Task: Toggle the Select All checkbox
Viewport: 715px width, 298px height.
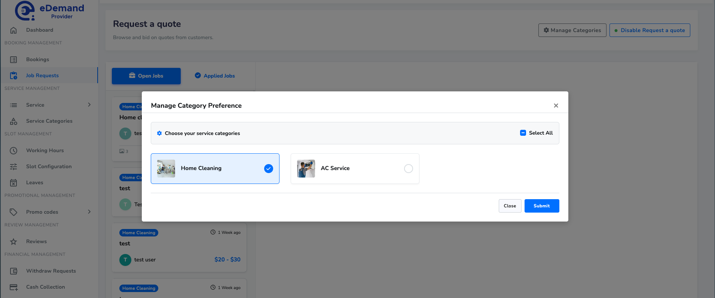Action: click(x=523, y=133)
